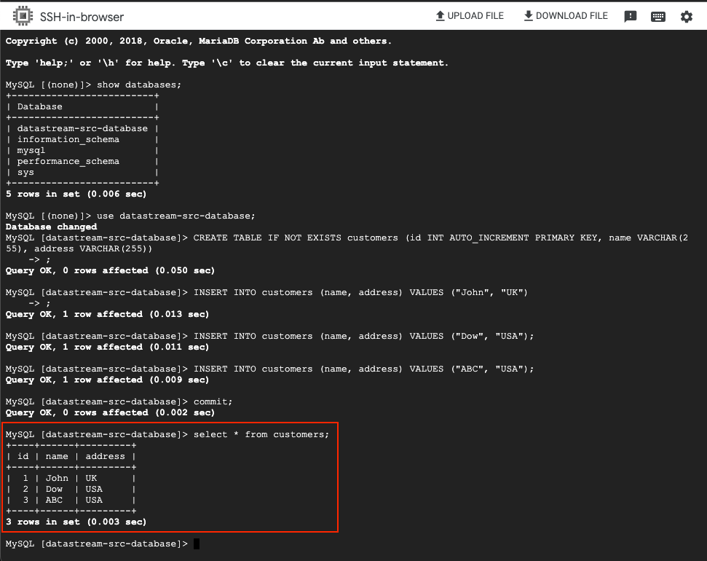Open the keyboard shortcuts icon
Screen dimensions: 707x561
[657, 17]
